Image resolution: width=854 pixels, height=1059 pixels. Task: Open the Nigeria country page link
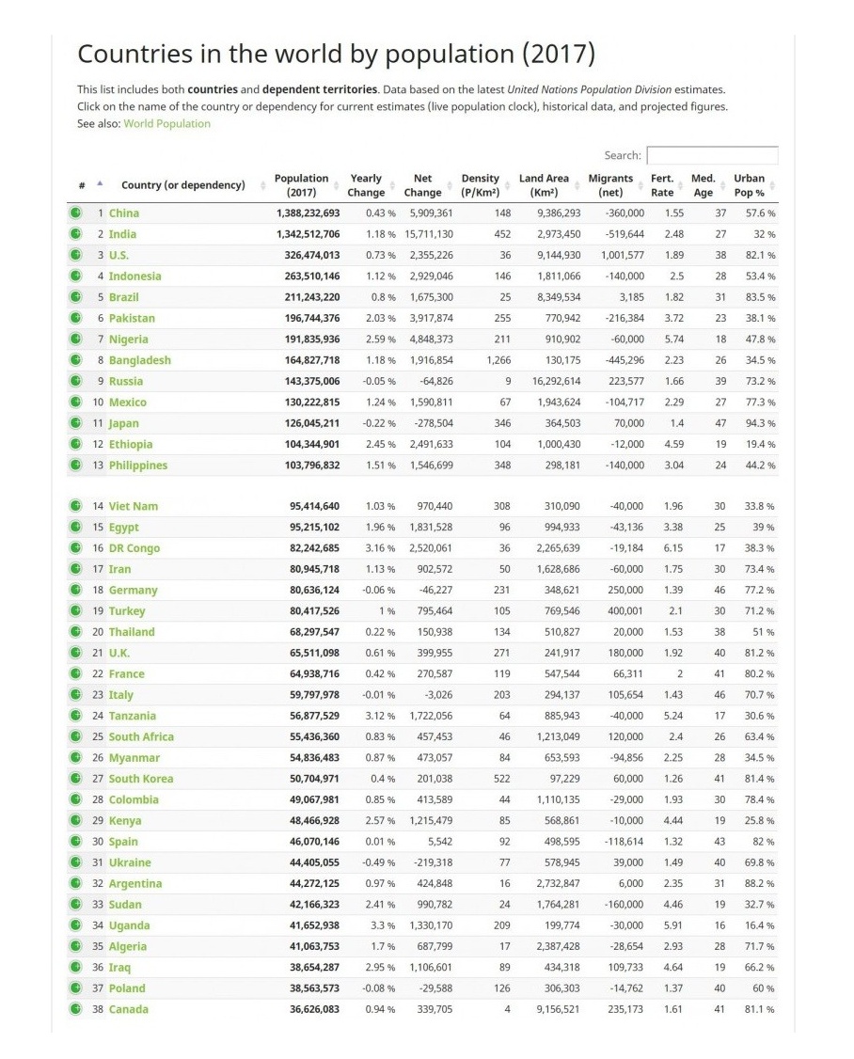pyautogui.click(x=128, y=340)
